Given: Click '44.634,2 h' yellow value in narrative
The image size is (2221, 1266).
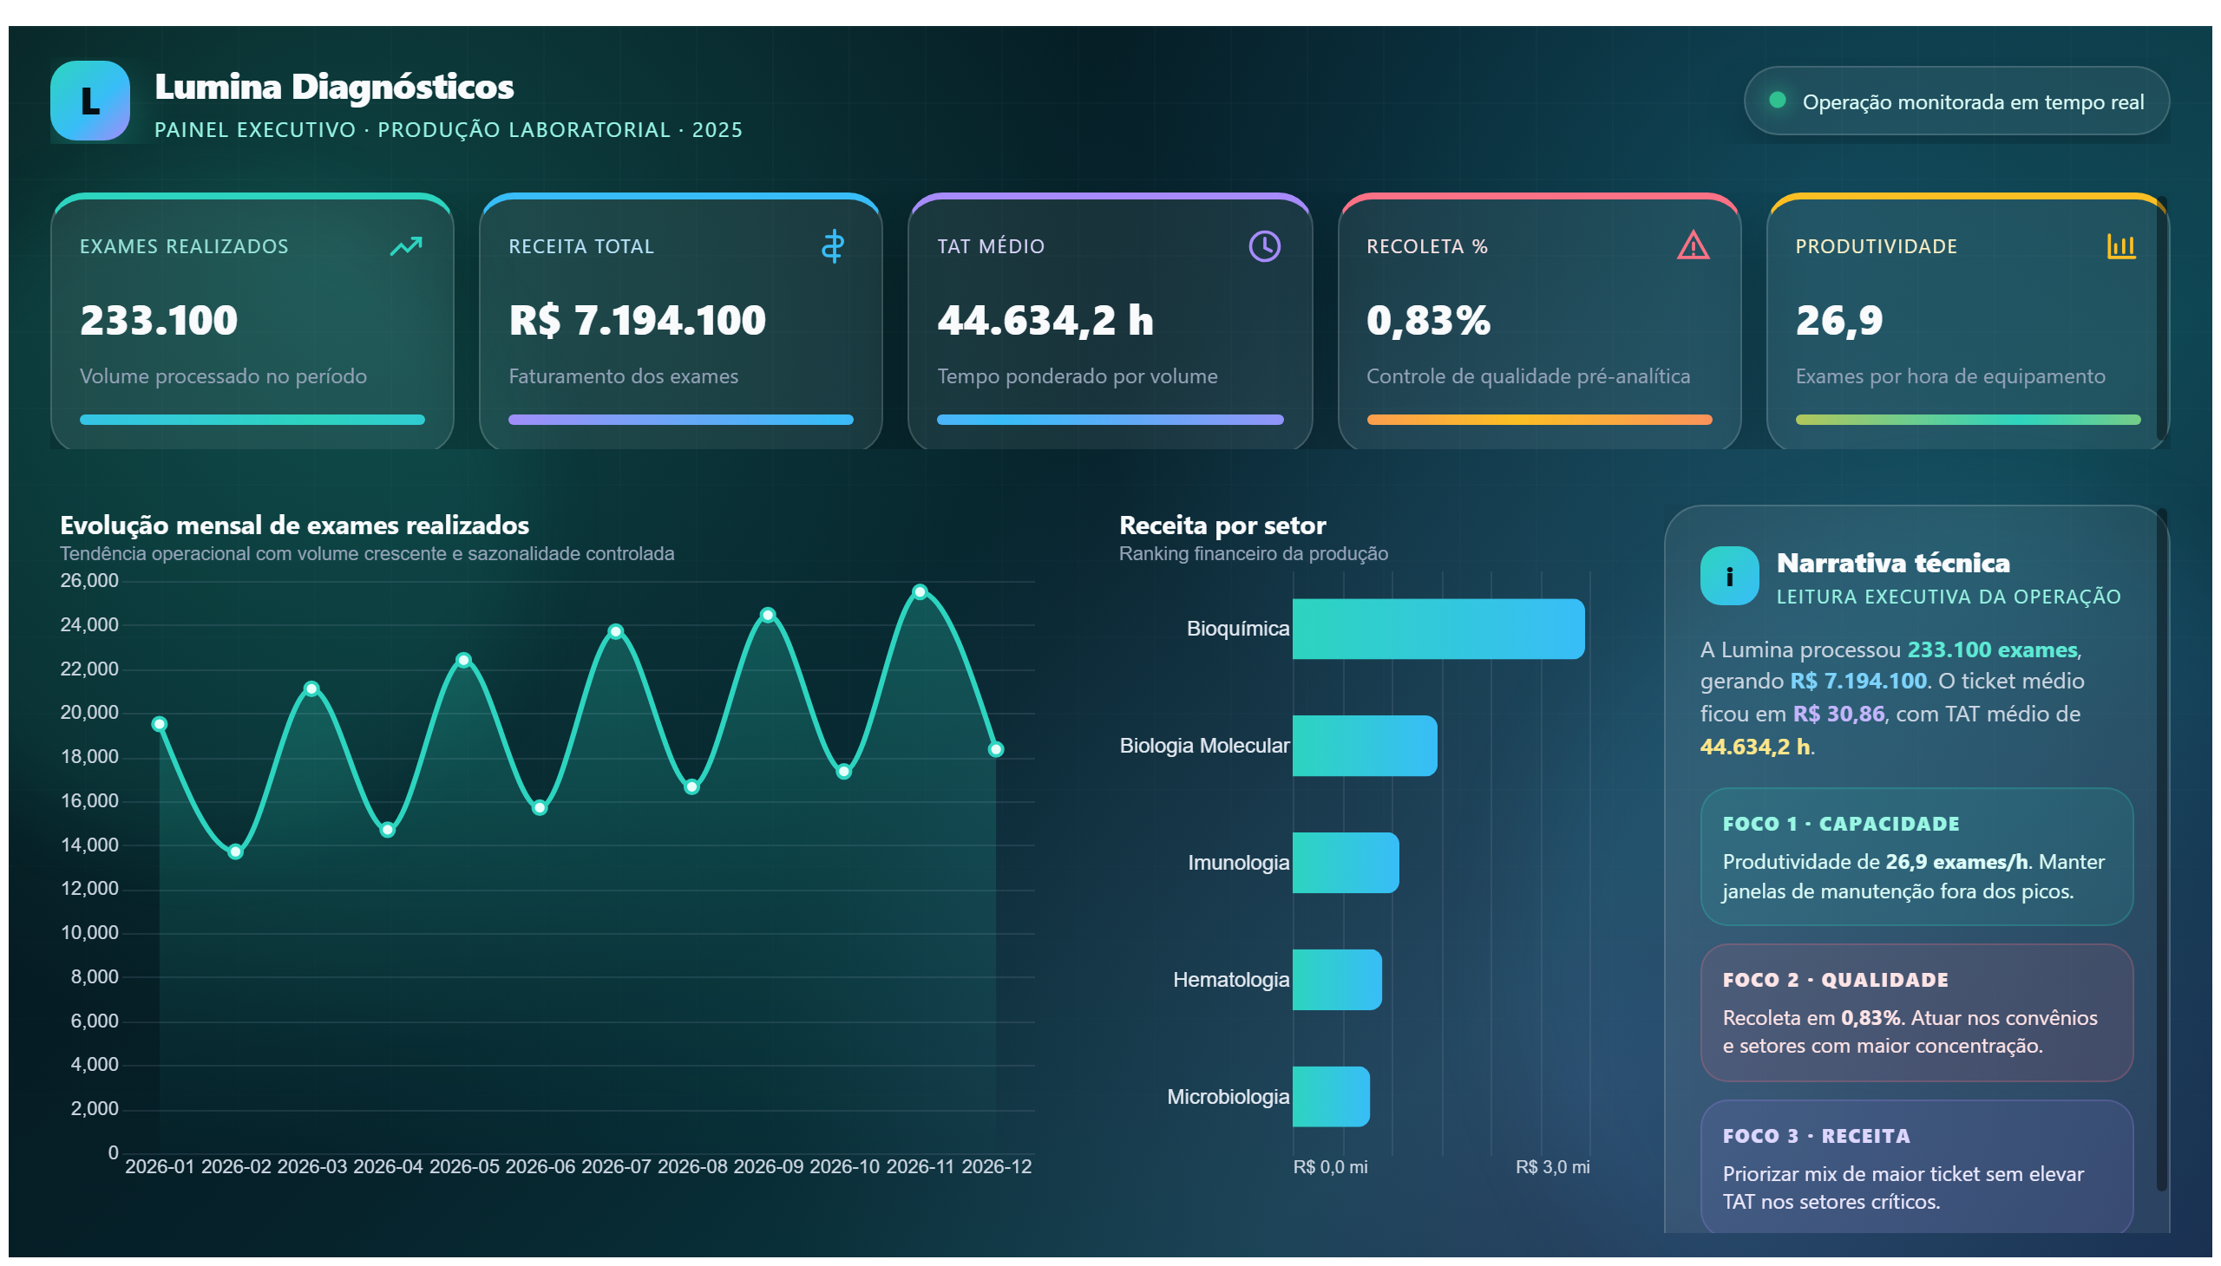Looking at the screenshot, I should pos(1754,747).
